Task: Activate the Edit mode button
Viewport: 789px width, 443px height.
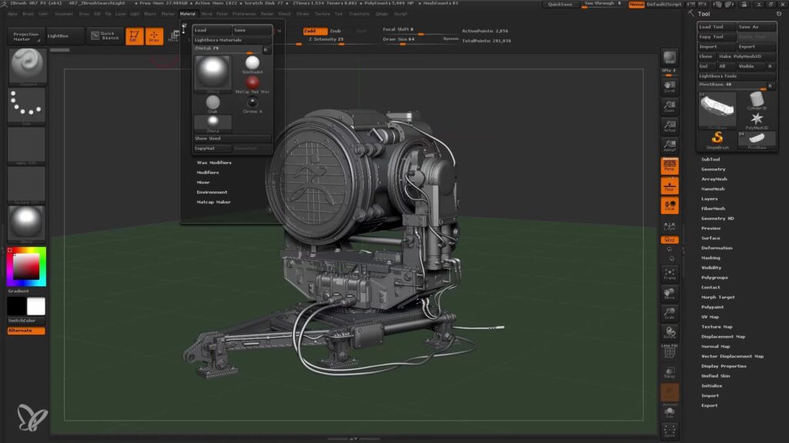Action: tap(135, 36)
